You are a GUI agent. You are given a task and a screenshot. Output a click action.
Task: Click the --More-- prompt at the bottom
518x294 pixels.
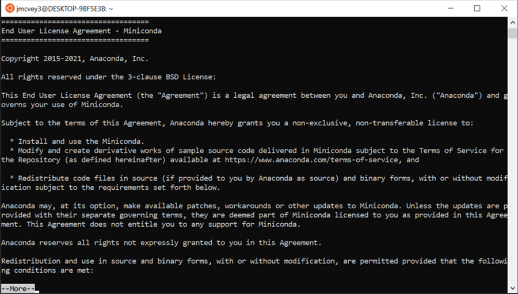pyautogui.click(x=18, y=288)
